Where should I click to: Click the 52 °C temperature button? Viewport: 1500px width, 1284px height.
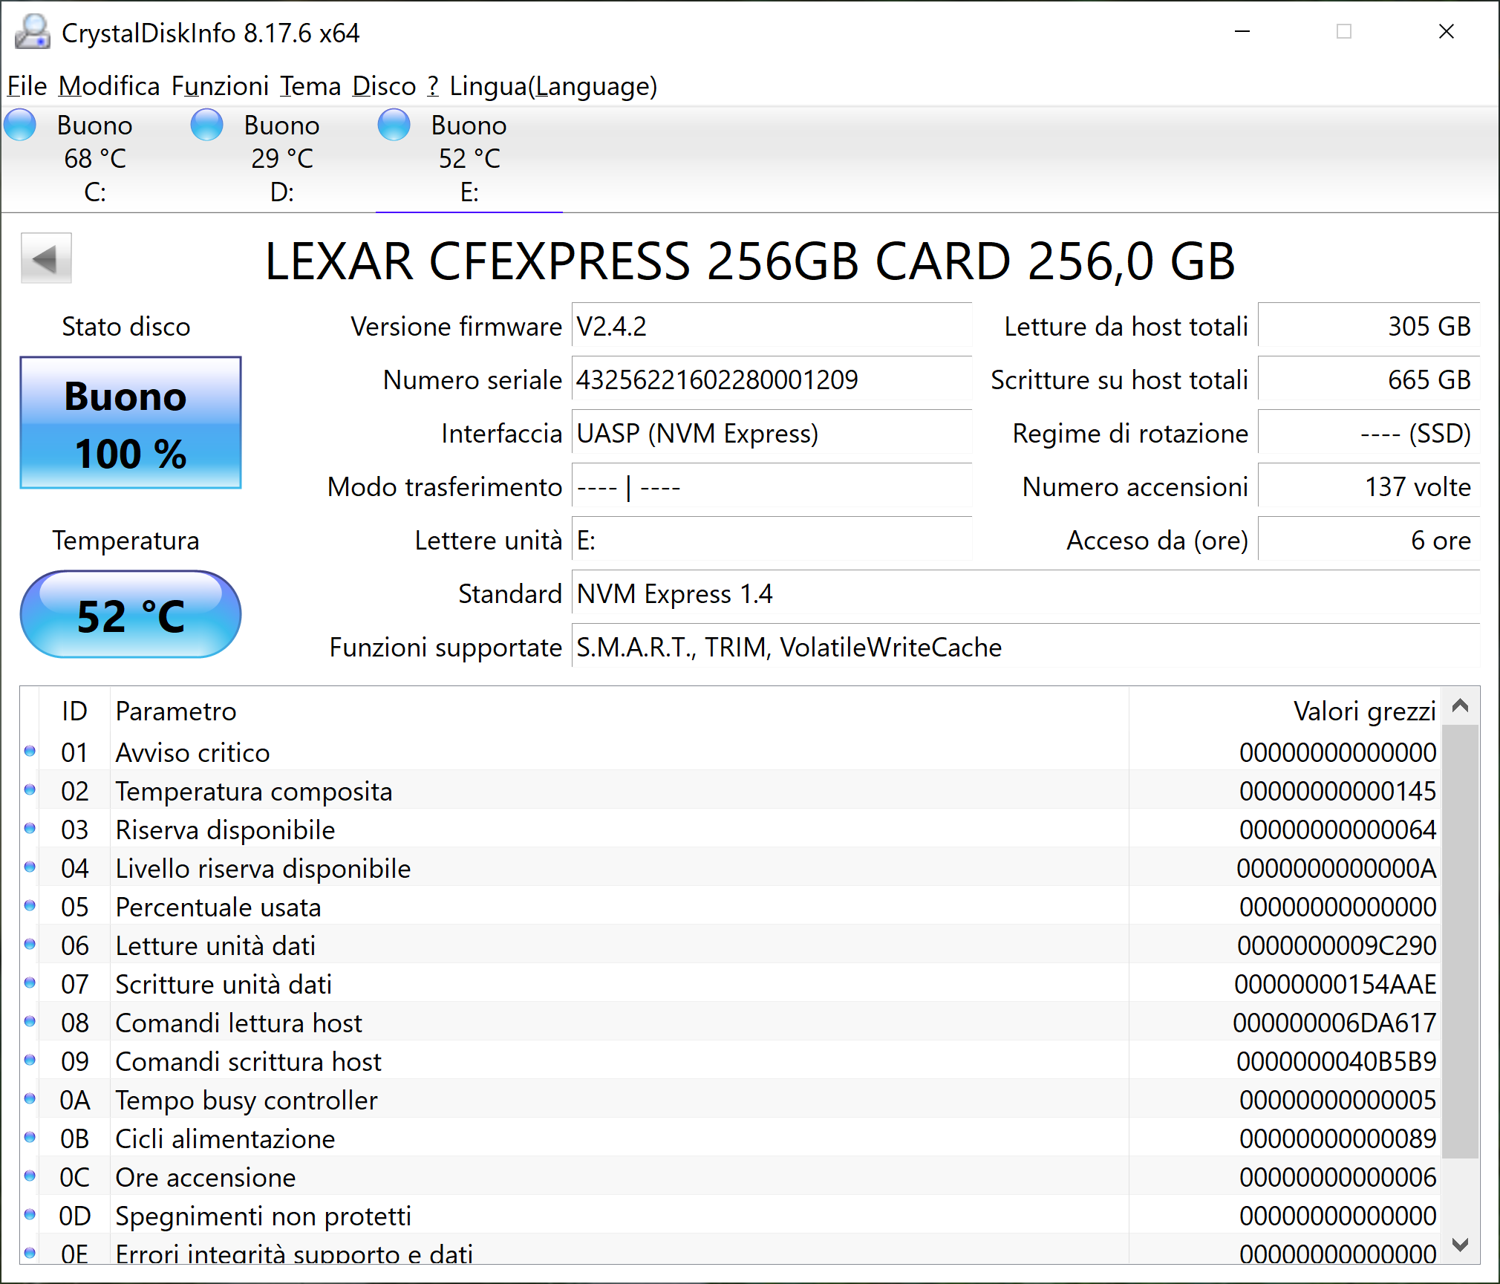tap(131, 615)
